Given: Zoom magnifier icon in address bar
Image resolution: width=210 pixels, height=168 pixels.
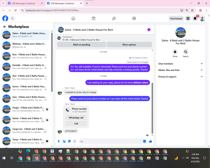Looking at the screenshot, I should [187, 10].
